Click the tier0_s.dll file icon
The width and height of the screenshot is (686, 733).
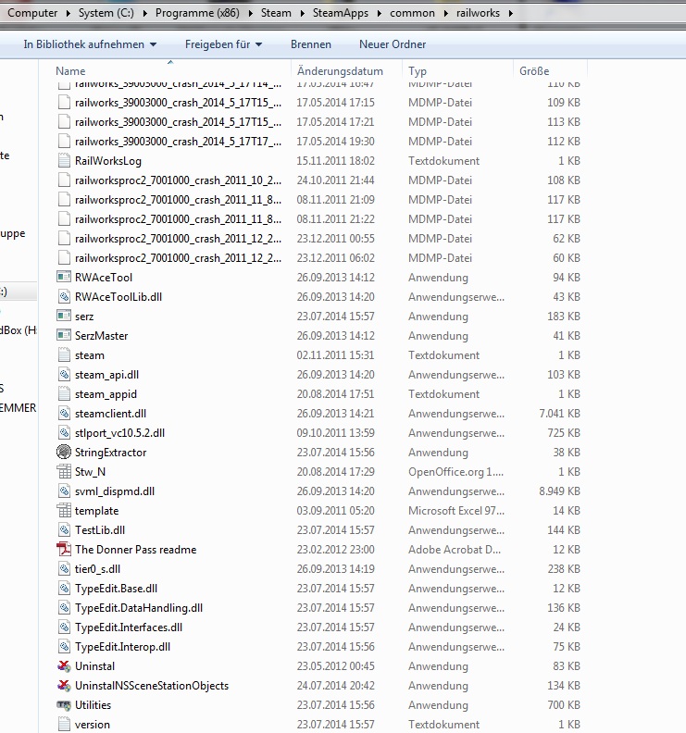coord(64,569)
